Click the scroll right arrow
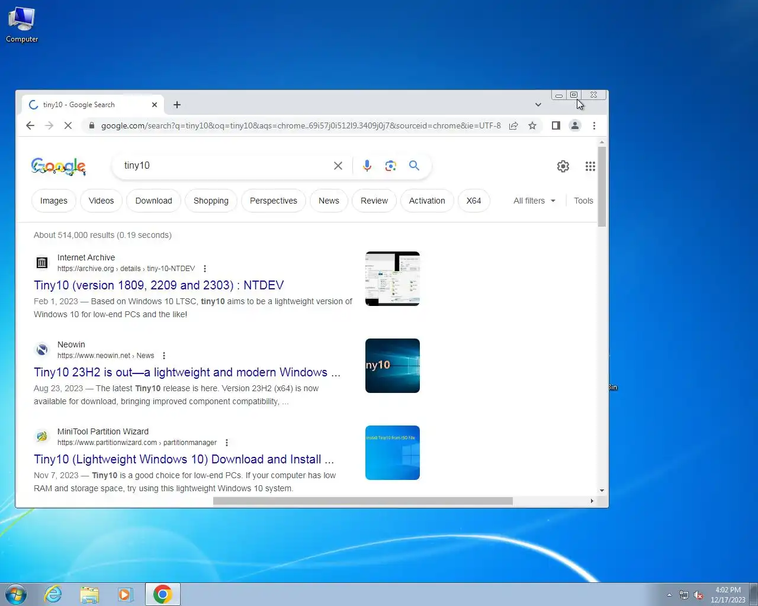 click(x=592, y=501)
